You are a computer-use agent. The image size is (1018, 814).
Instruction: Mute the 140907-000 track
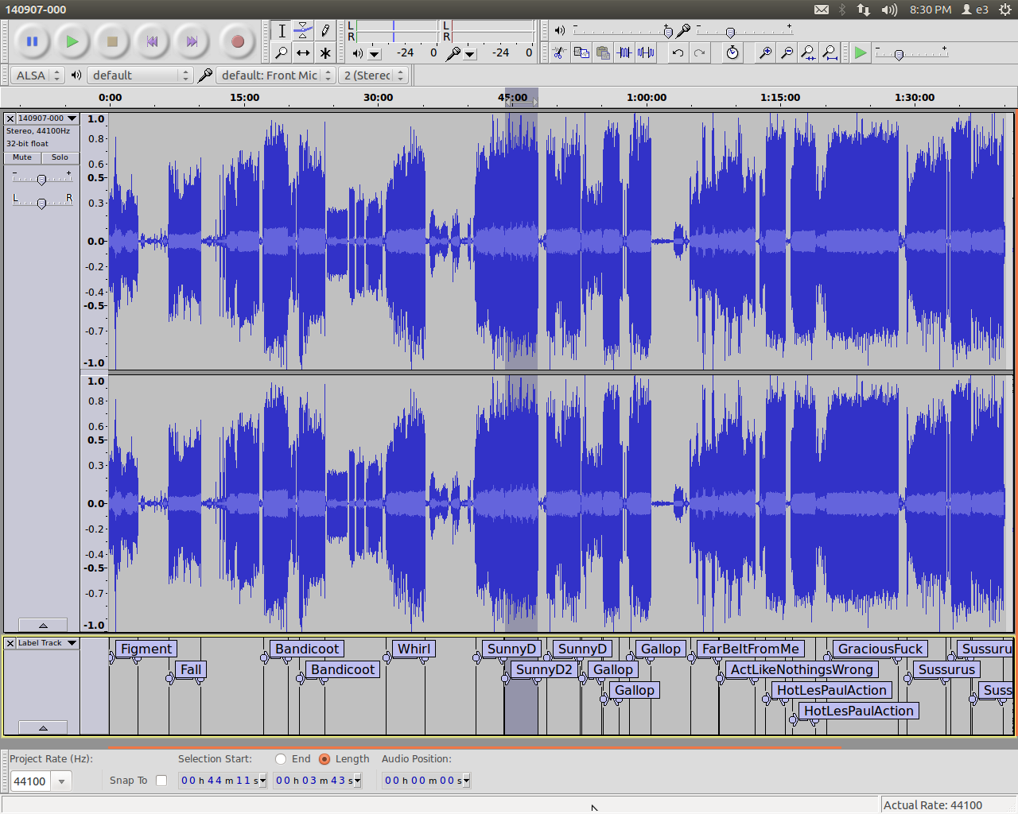point(22,157)
